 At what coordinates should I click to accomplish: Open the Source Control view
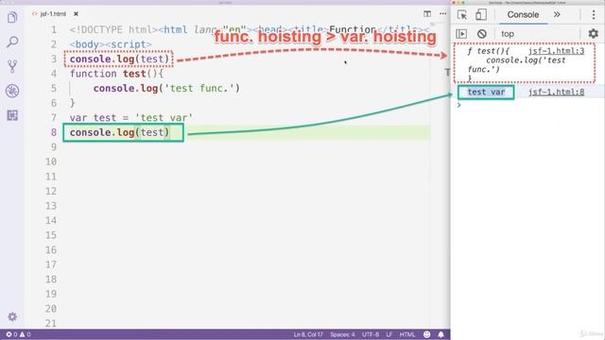tap(12, 66)
